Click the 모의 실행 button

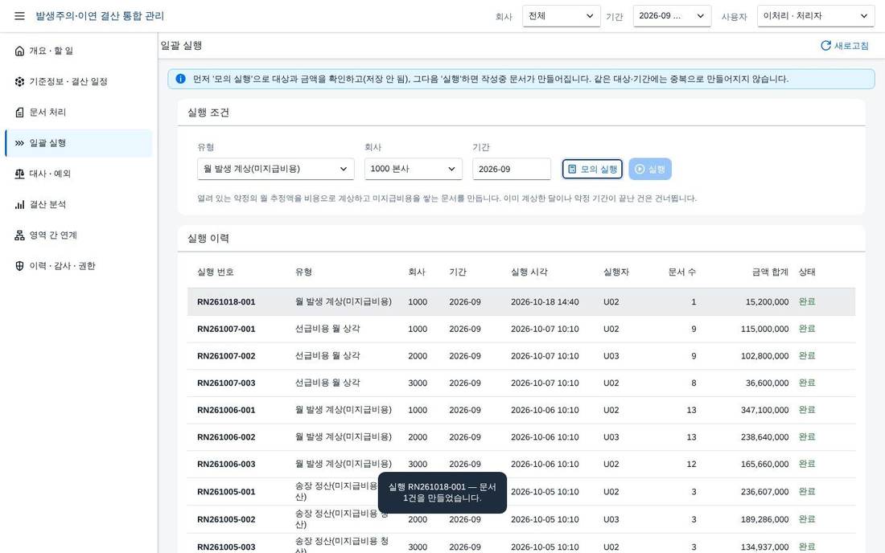pos(592,169)
